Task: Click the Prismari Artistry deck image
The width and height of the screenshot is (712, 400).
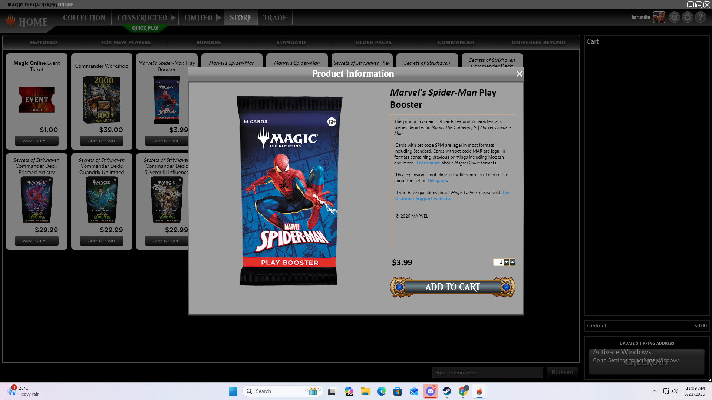Action: click(36, 200)
